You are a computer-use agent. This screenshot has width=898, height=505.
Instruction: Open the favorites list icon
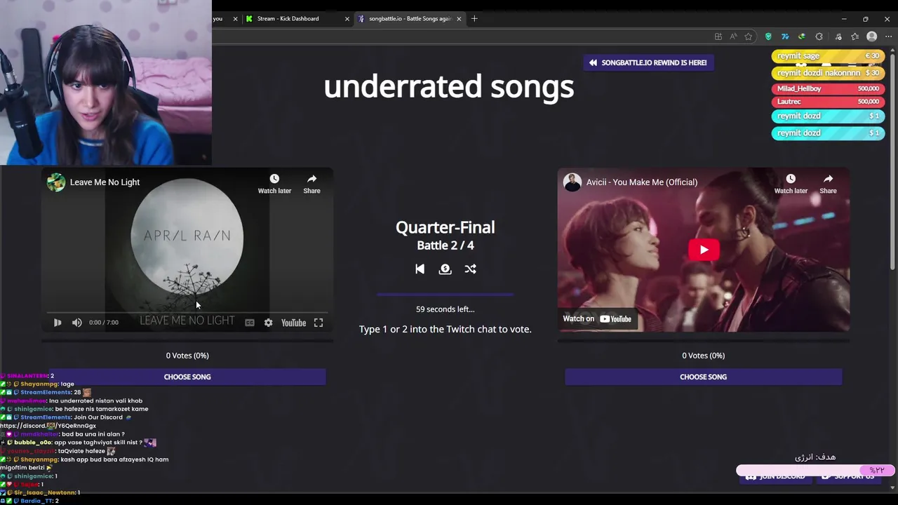coord(855,36)
